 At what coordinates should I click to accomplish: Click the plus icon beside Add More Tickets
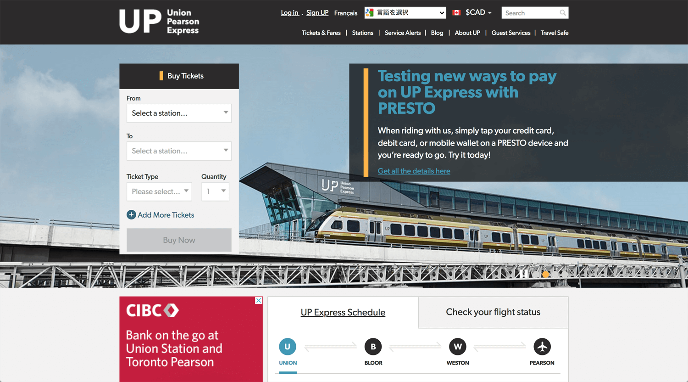point(131,215)
